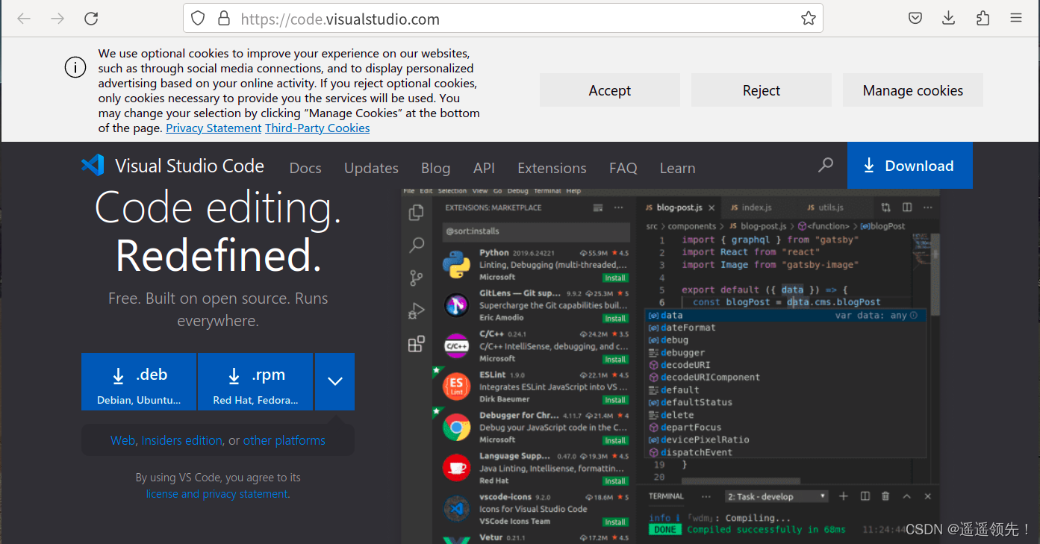
Task: Open the Insiders edition link
Action: point(181,440)
